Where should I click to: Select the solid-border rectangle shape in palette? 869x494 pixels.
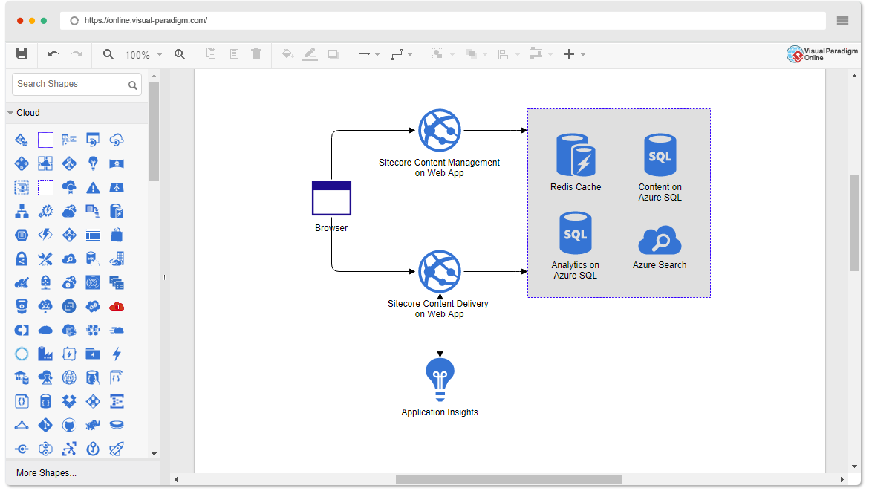click(x=45, y=140)
